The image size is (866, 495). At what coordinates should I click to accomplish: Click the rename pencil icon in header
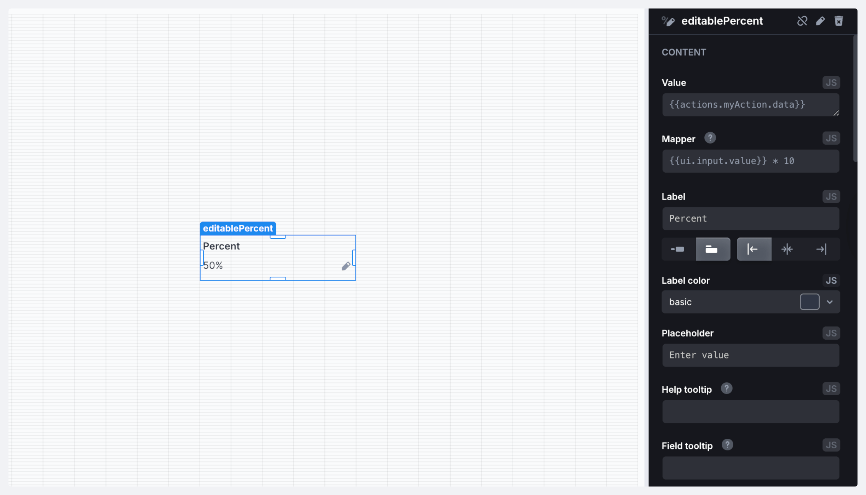[820, 21]
